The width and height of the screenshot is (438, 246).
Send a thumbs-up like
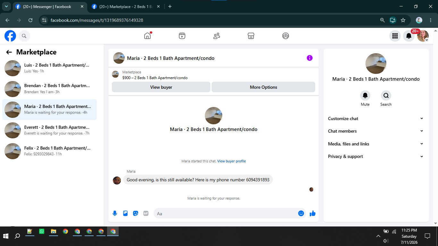(313, 213)
